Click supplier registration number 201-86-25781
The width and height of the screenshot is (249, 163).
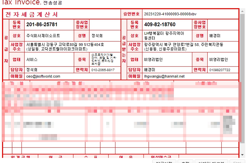[x=42, y=25]
